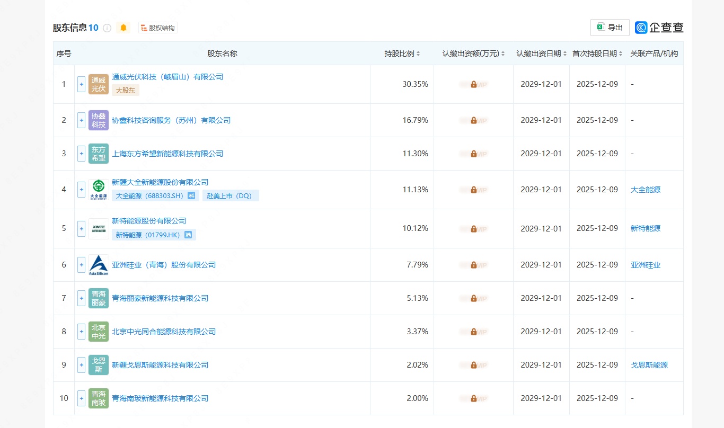724x428 pixels.
Task: Open 新疆戈恩斯能源科技有限公司 link
Action: [160, 365]
